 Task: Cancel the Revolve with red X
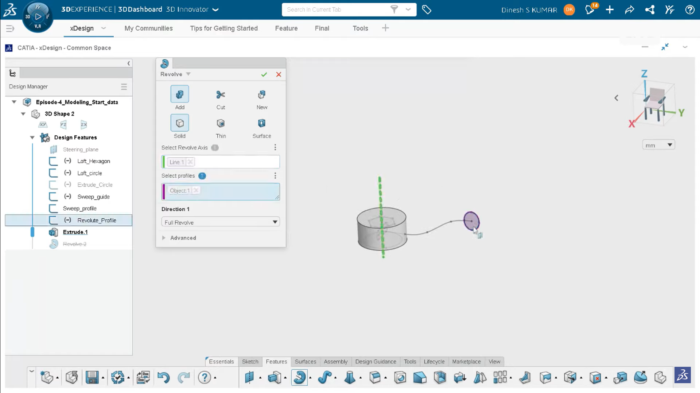[x=279, y=75]
